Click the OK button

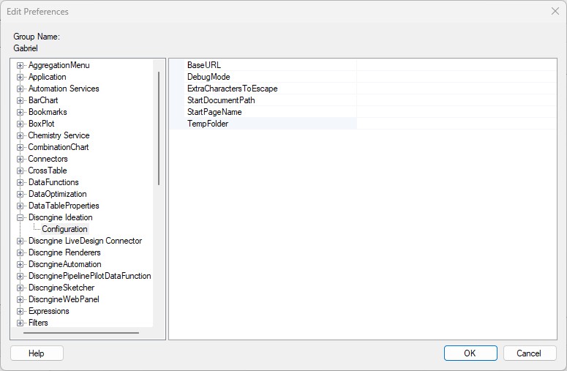click(x=470, y=353)
